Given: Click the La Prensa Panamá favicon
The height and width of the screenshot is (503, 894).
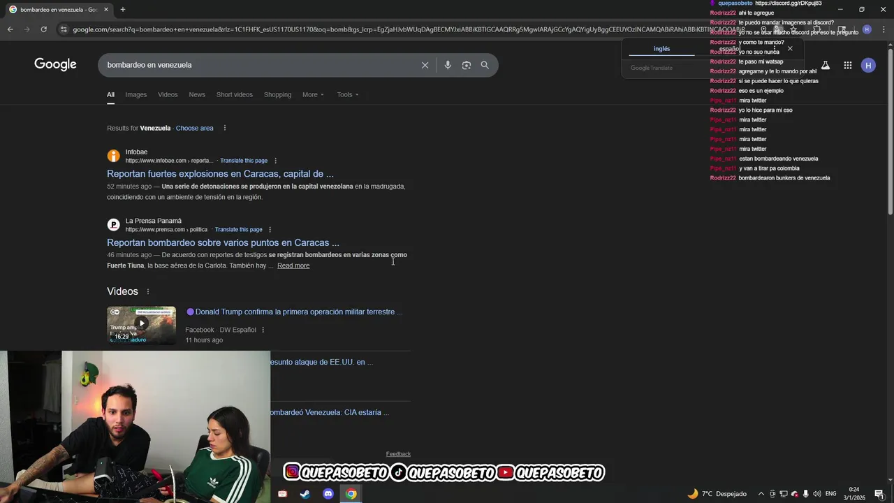Looking at the screenshot, I should tap(113, 225).
